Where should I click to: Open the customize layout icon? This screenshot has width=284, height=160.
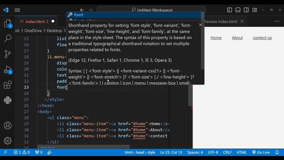[x=255, y=10]
